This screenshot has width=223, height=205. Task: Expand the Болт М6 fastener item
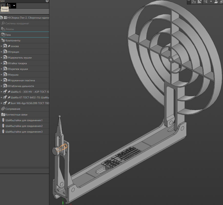pos(2,103)
